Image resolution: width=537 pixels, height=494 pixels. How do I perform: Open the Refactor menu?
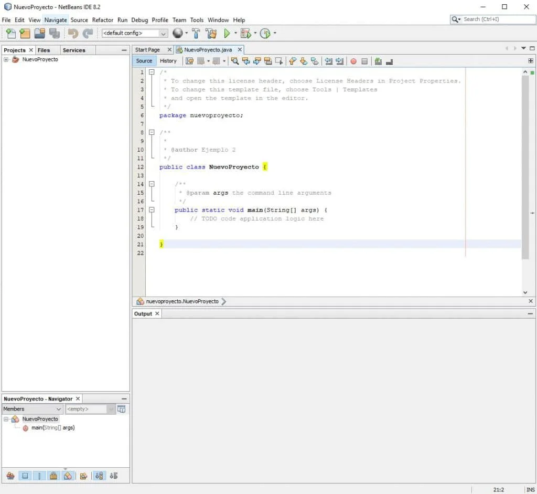tap(102, 20)
